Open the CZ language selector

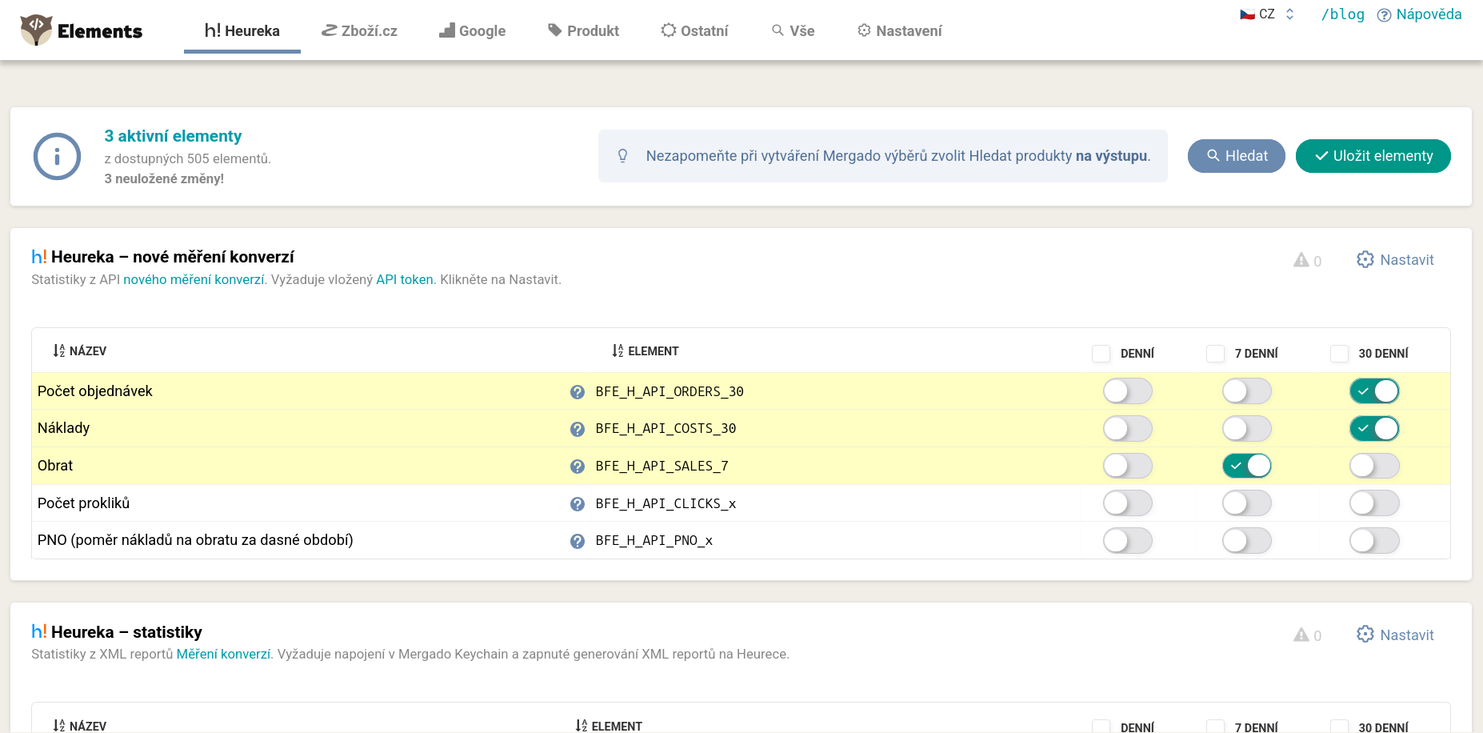[x=1268, y=14]
